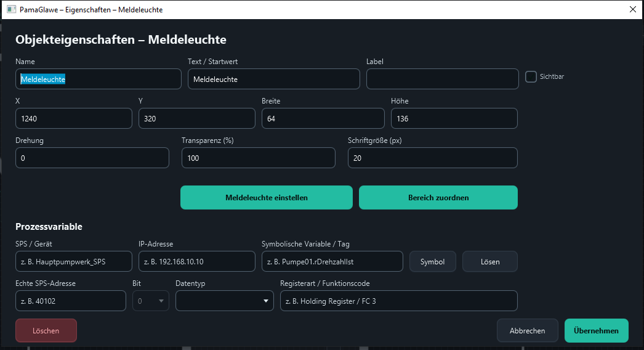Focus the Echte SPS-Adresse field

tap(71, 301)
